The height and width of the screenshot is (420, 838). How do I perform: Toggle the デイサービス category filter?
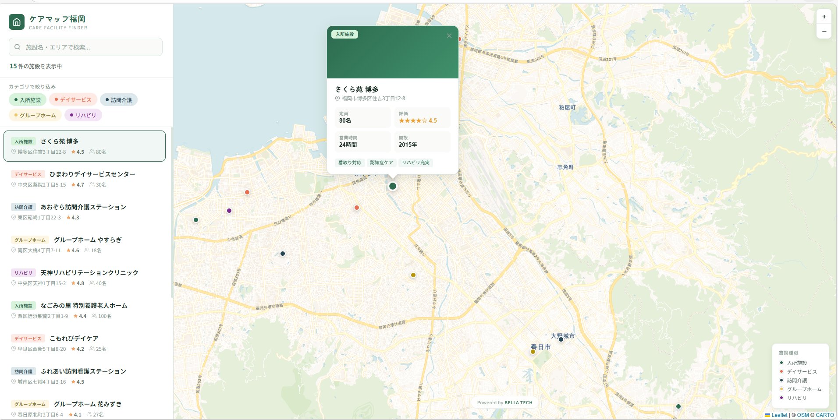[73, 100]
